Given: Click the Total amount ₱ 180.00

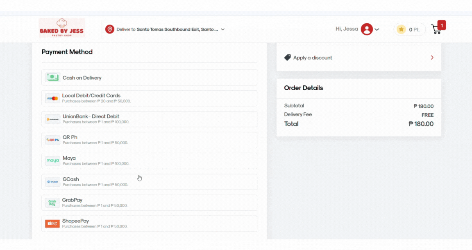Looking at the screenshot, I should point(421,124).
